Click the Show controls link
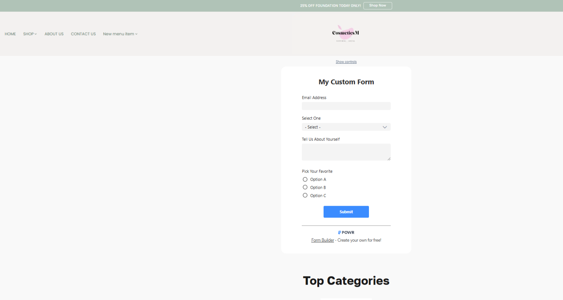This screenshot has width=563, height=300. (x=346, y=62)
